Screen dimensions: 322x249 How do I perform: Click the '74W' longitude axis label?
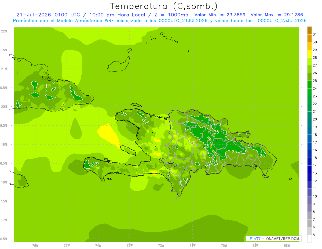(98, 246)
